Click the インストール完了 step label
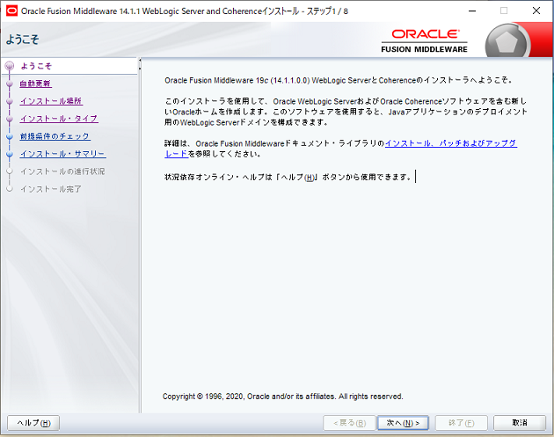Screen dimensions: 554x437 pos(51,189)
